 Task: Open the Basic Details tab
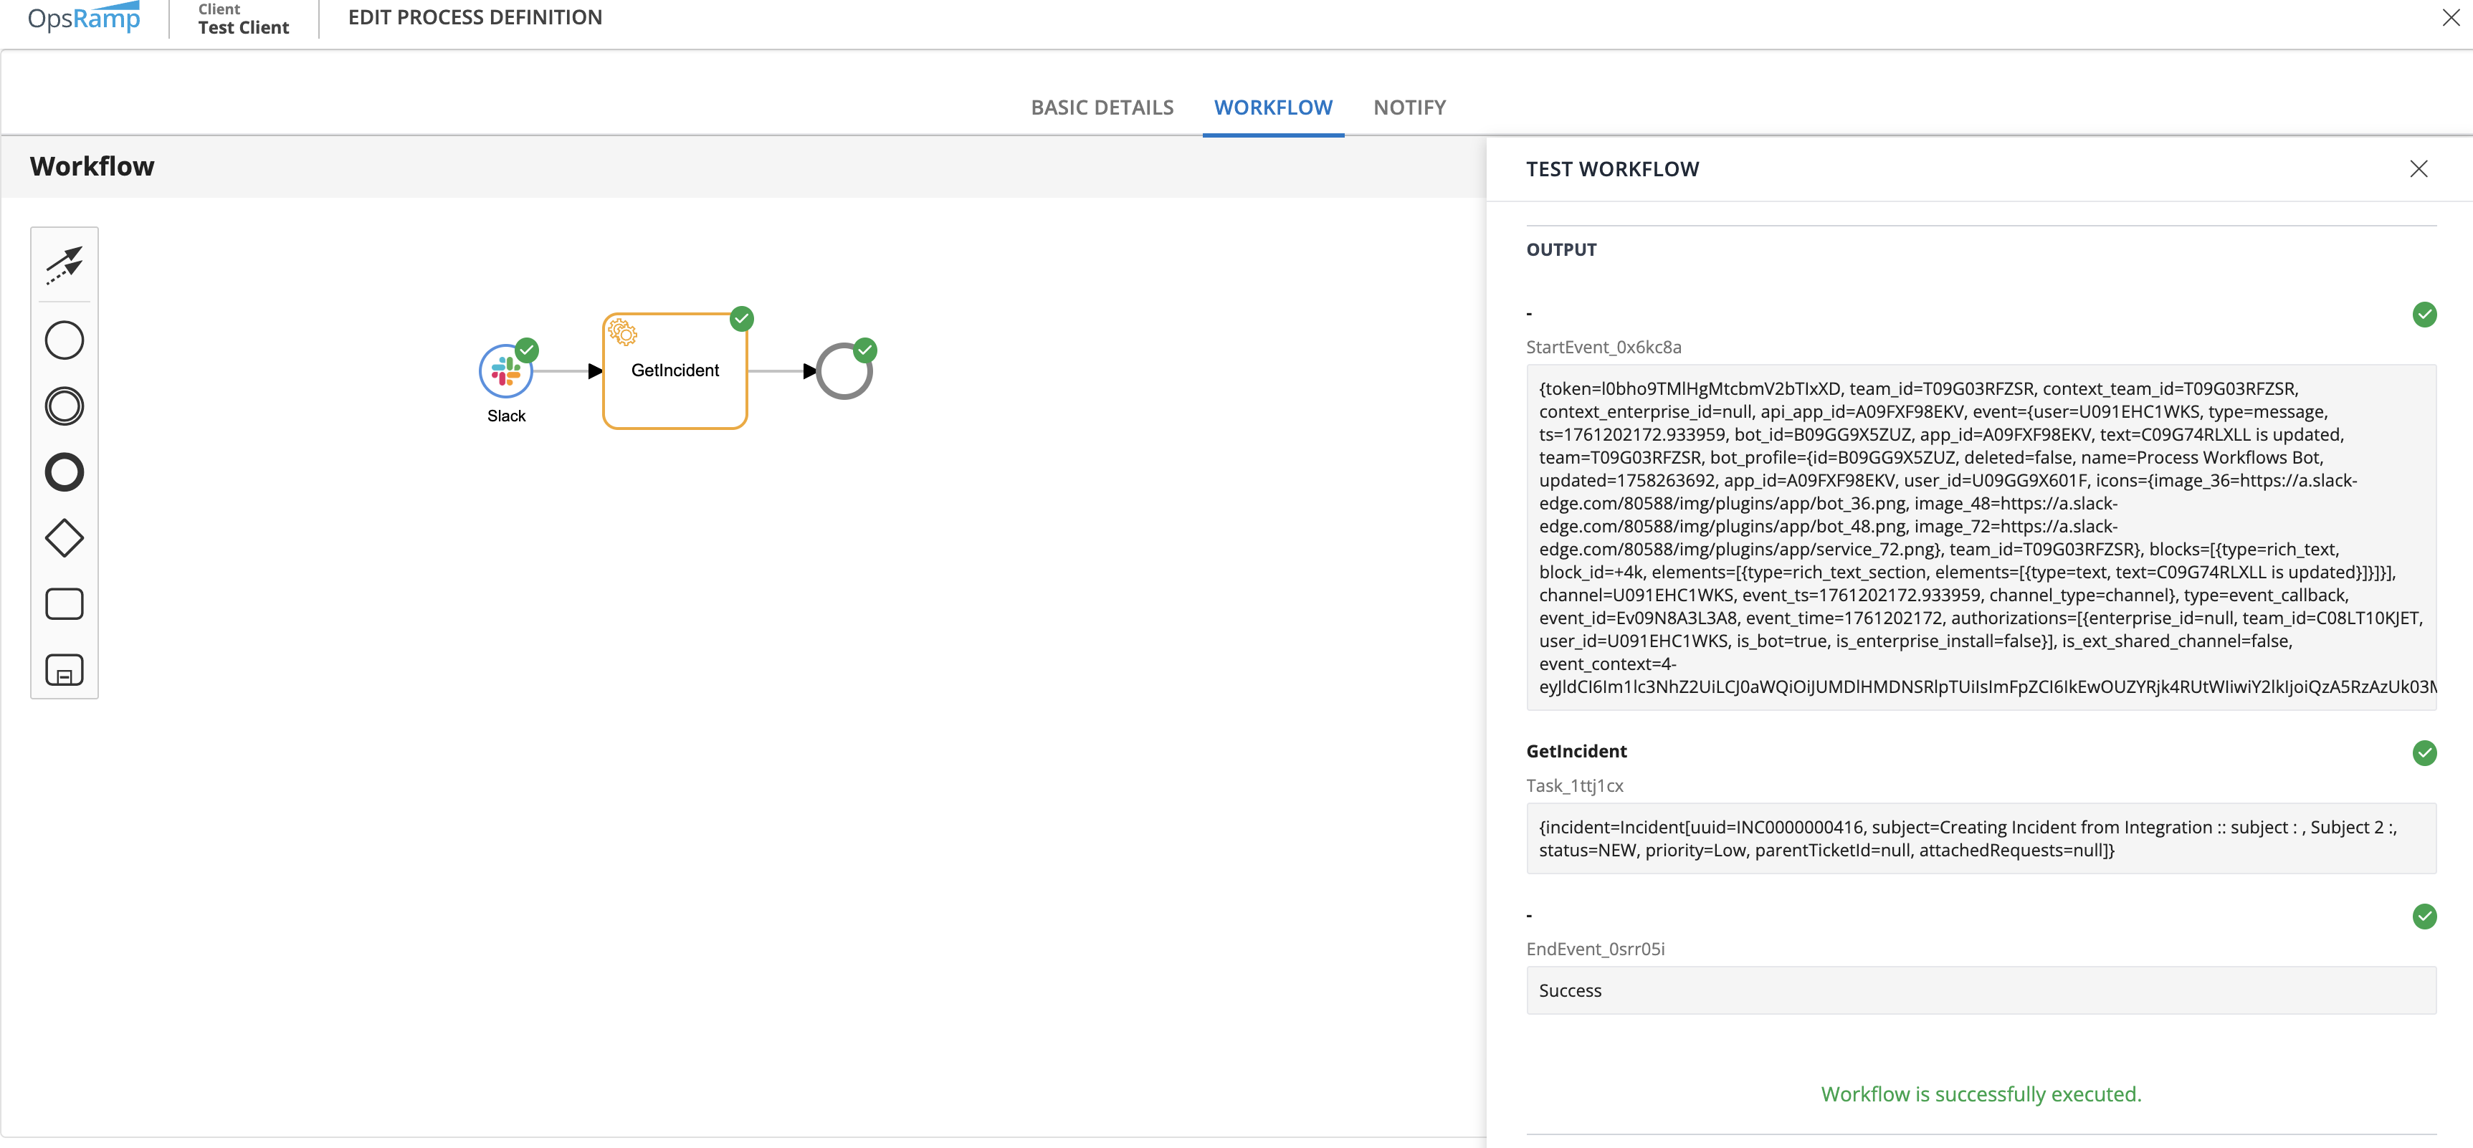[1101, 107]
